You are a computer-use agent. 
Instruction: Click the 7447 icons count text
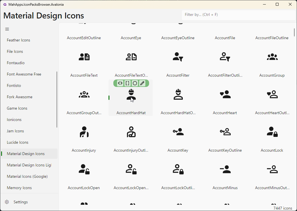[283, 208]
